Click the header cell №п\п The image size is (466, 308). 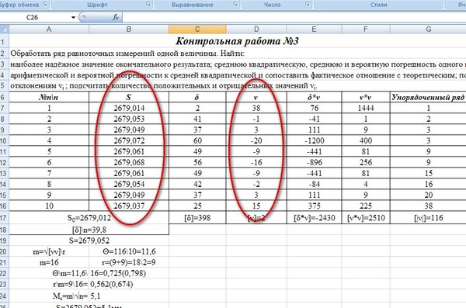tap(49, 97)
